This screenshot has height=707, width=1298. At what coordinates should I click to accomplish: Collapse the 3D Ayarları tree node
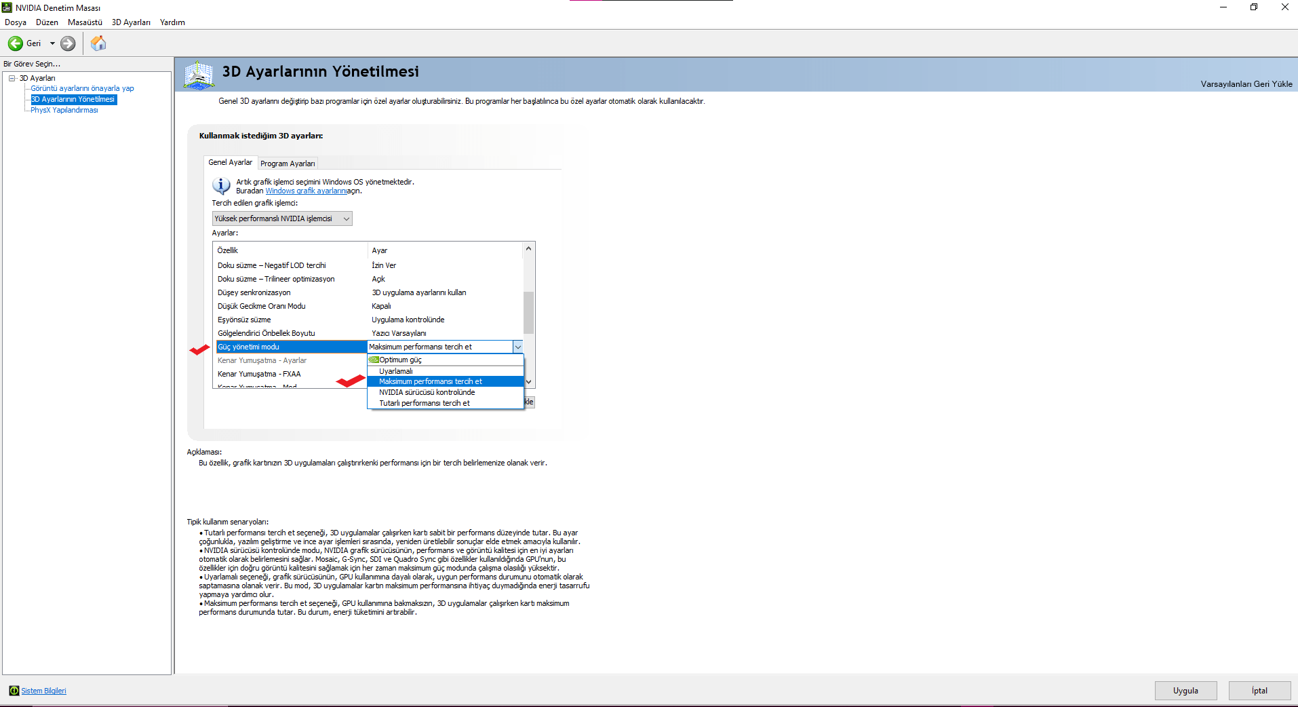click(x=12, y=78)
